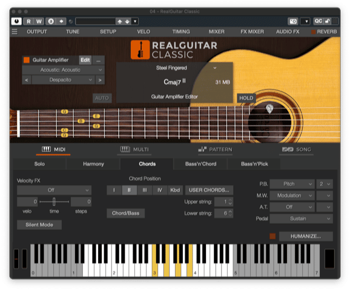
Task: Open the A.T. Off dropdown
Action: click(292, 207)
